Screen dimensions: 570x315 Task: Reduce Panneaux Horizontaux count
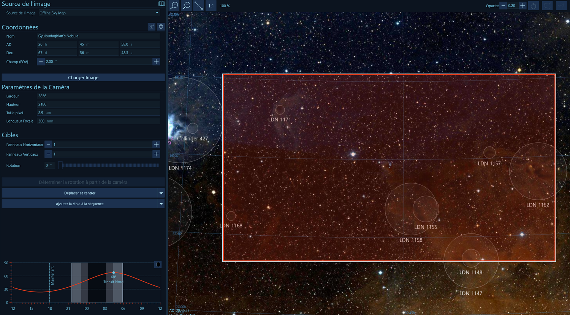coord(48,144)
